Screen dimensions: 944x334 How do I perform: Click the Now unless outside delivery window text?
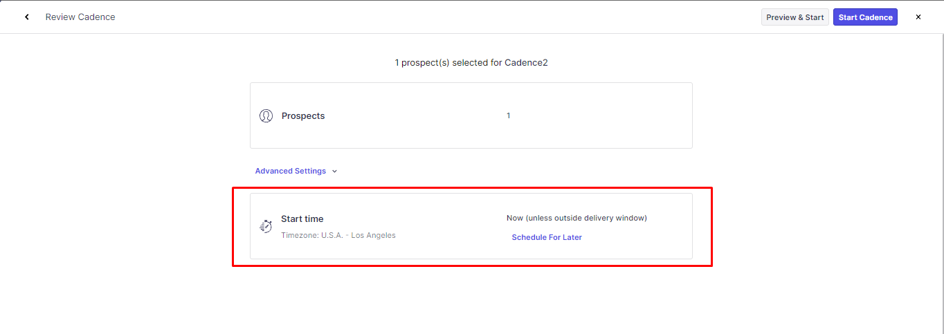click(576, 218)
